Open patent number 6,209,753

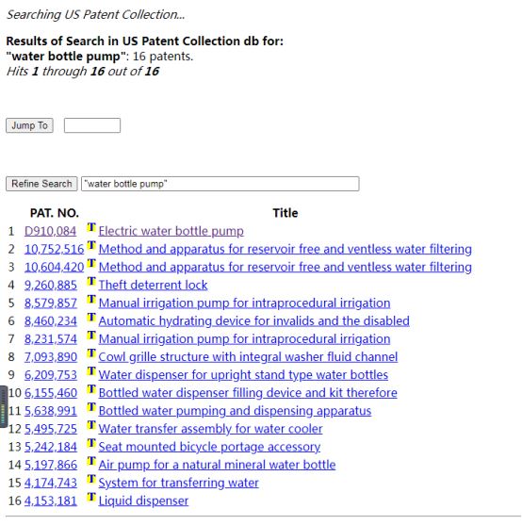coord(51,375)
